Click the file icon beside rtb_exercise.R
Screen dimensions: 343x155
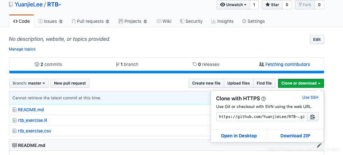[x=14, y=121]
